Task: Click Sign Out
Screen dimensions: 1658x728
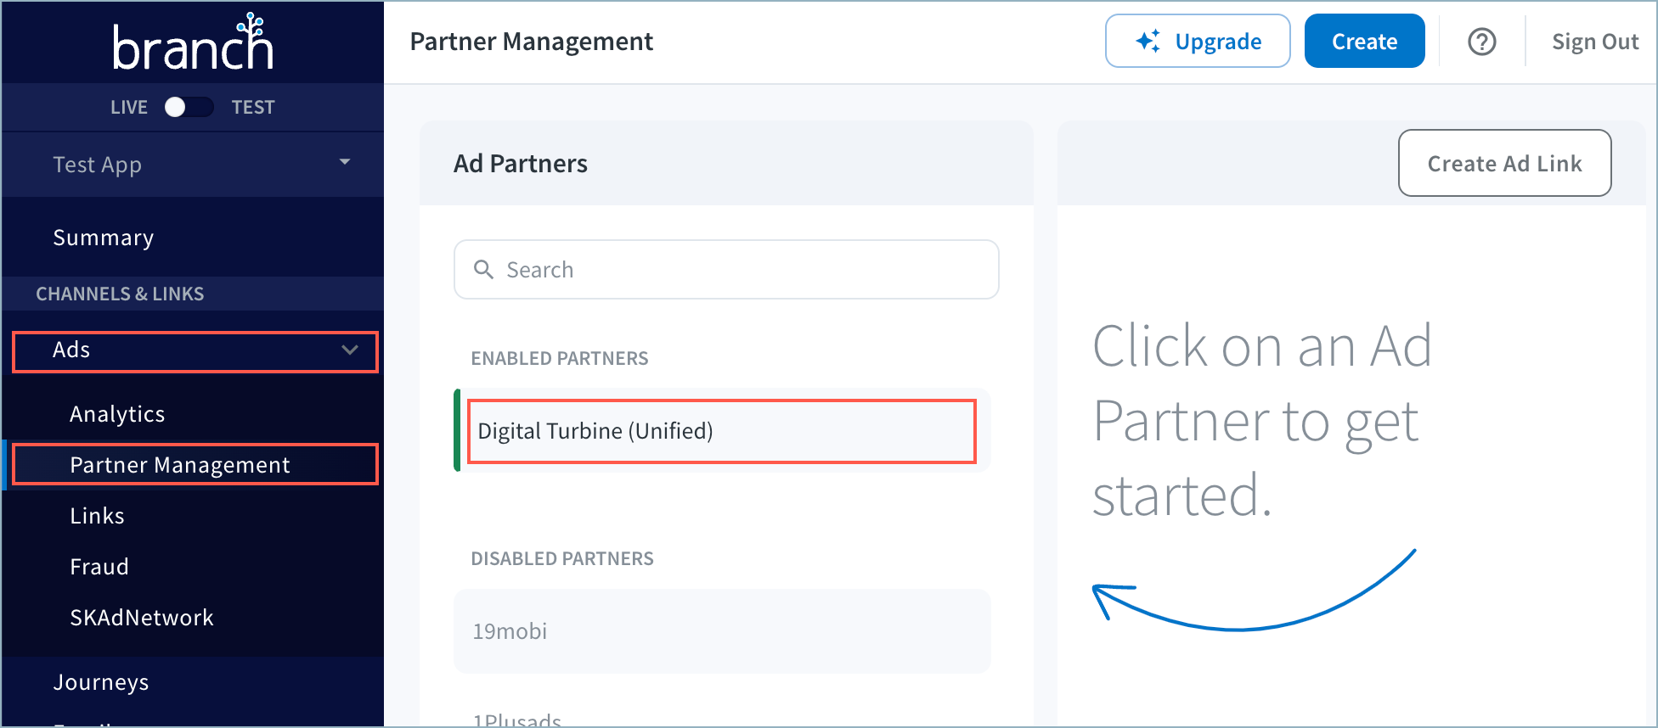Action: 1595,42
